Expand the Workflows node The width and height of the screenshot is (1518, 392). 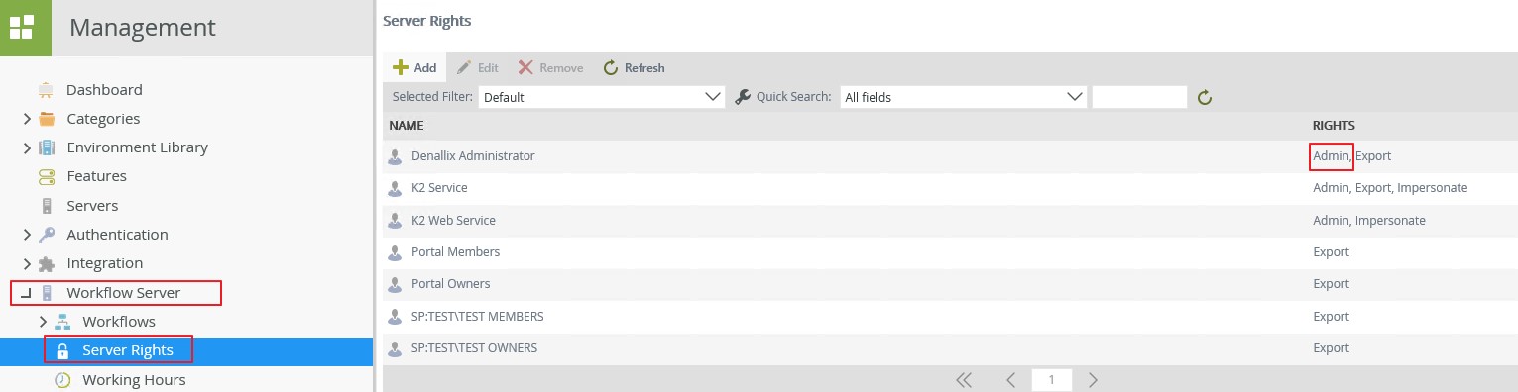click(x=43, y=322)
